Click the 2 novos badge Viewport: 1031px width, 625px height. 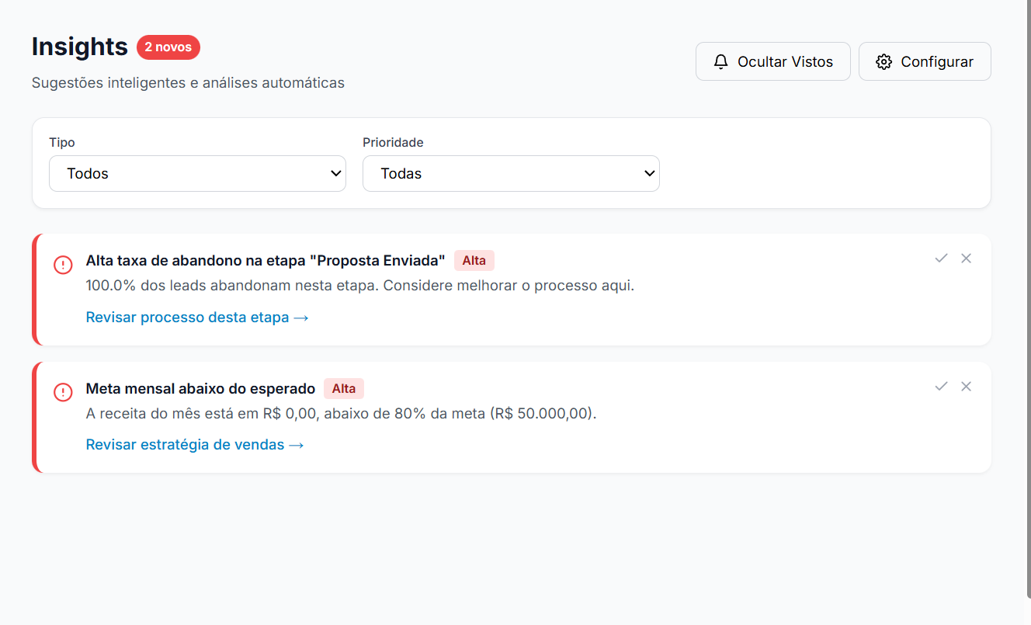tap(168, 47)
